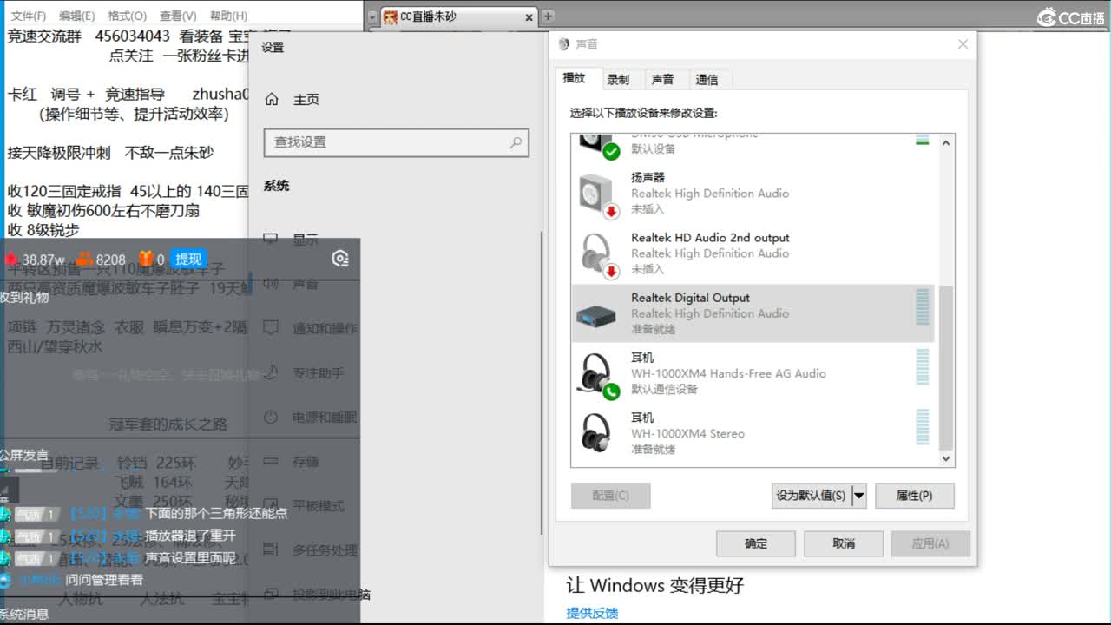Open the 格式(O) menu in Notepad
Viewport: 1111px width, 625px height.
click(x=127, y=16)
